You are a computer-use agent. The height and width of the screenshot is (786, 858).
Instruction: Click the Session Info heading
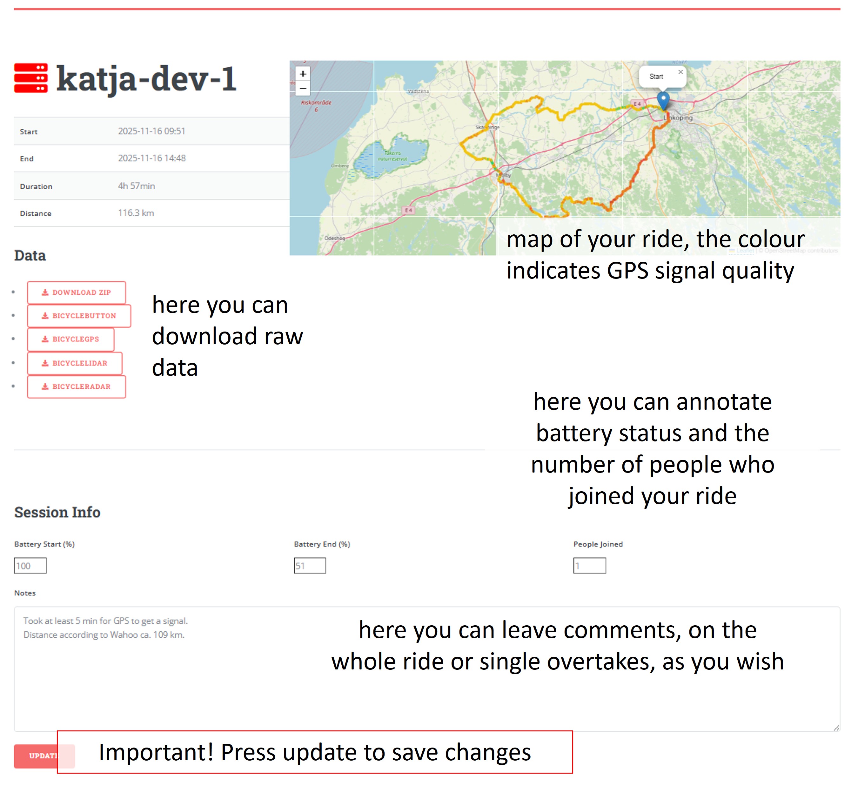point(57,512)
